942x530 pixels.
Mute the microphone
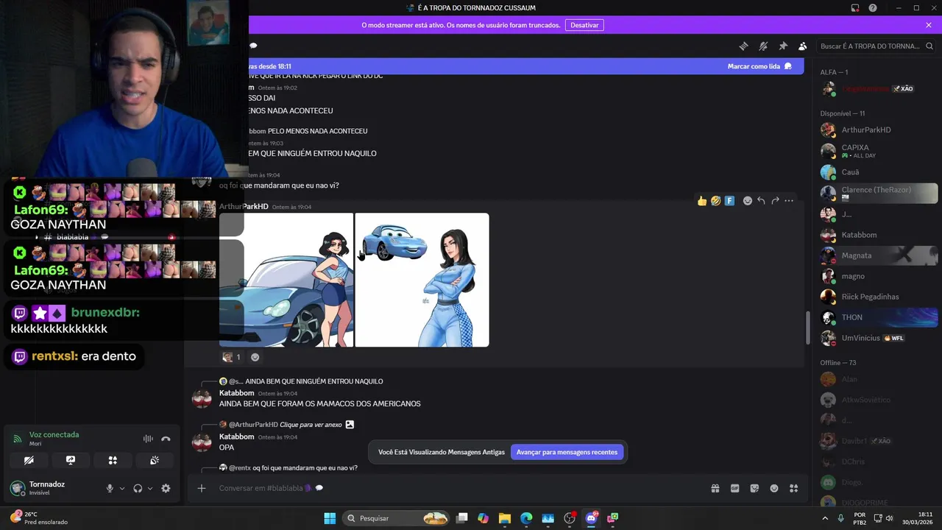[110, 488]
